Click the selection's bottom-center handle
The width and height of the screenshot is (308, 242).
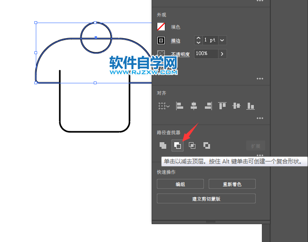click(95, 83)
